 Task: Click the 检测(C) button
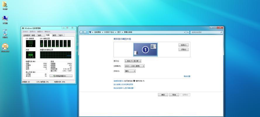[x=184, y=45]
